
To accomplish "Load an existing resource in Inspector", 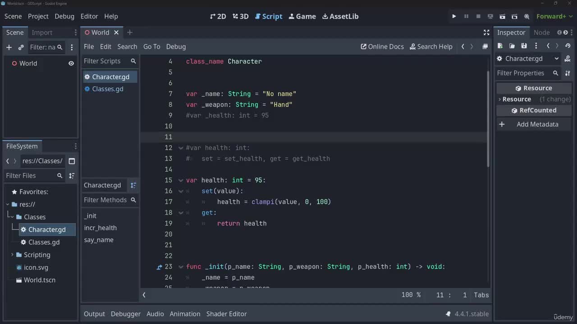I will click(x=512, y=46).
